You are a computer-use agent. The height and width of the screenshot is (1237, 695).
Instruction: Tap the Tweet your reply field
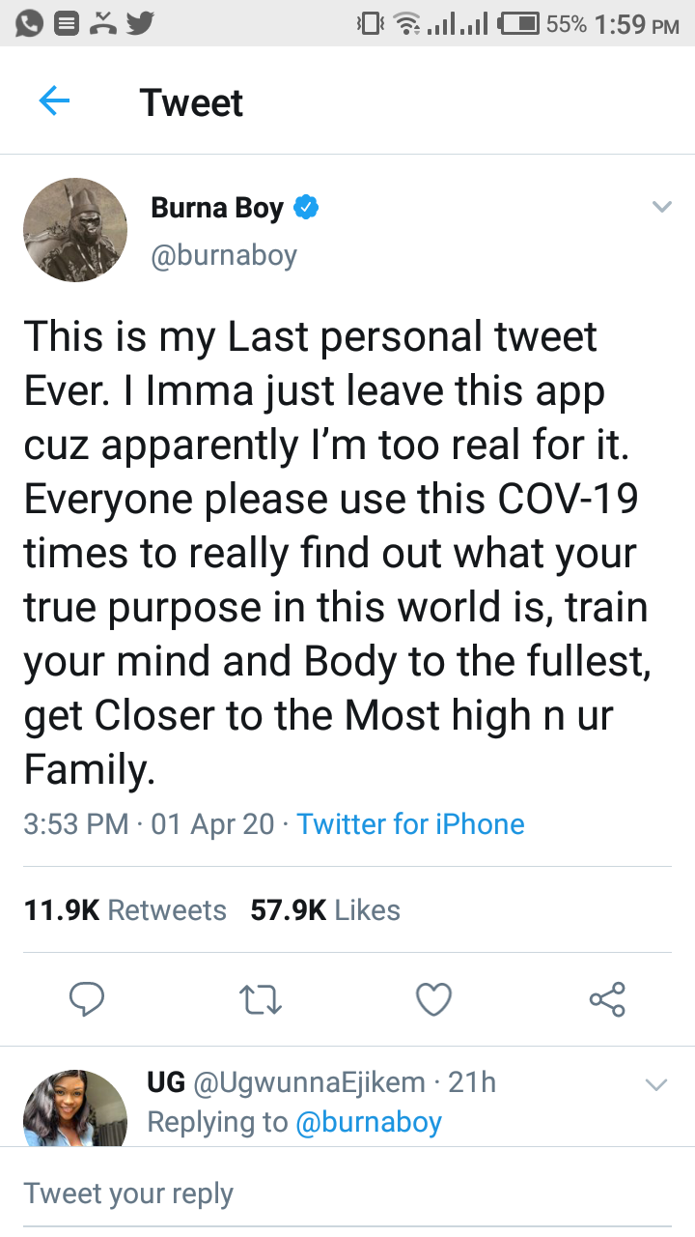pyautogui.click(x=347, y=1194)
